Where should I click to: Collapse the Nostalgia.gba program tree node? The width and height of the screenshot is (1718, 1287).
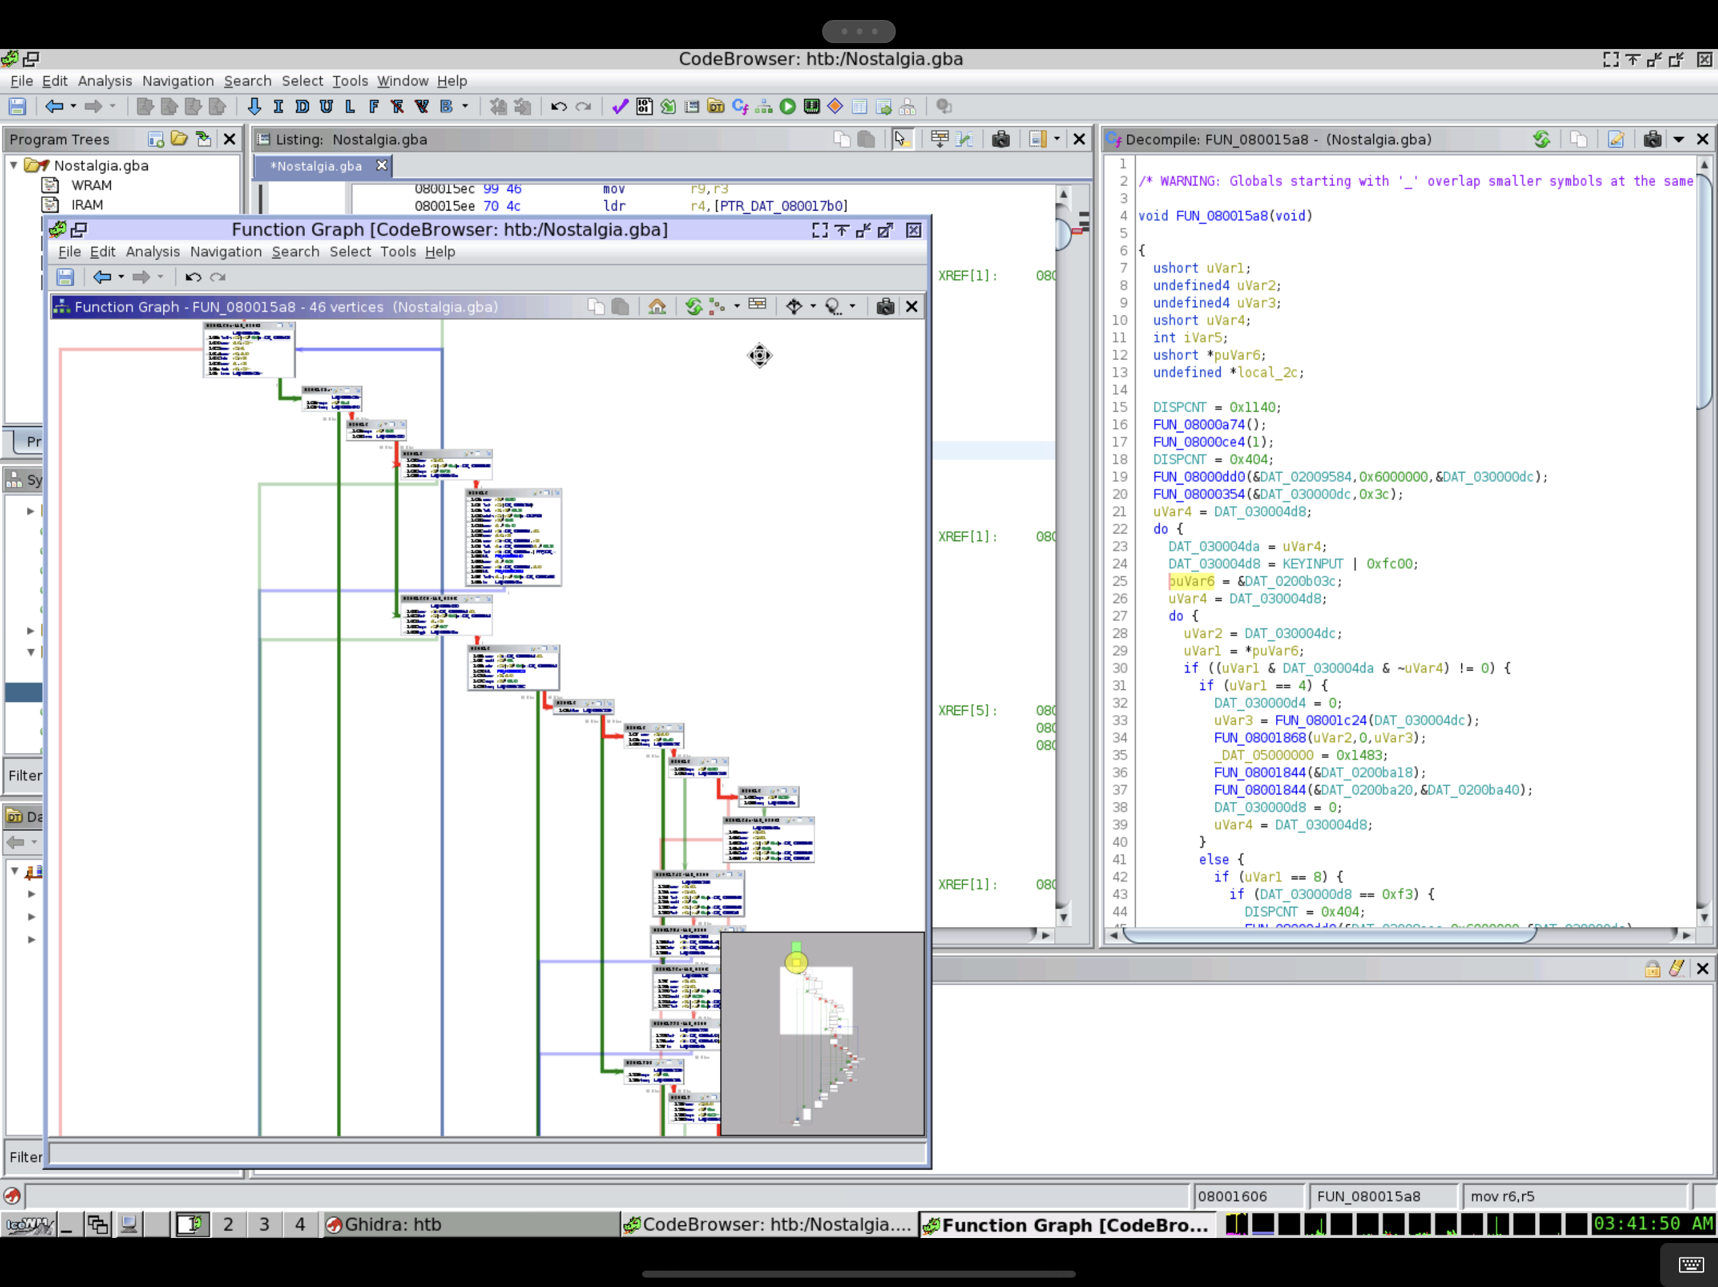(x=13, y=165)
